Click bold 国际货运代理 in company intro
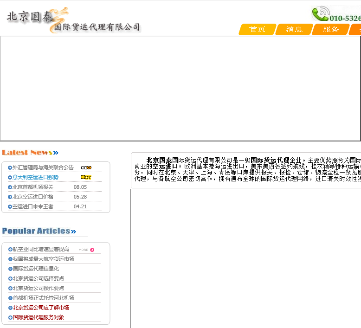The height and width of the screenshot is (328, 361). [x=270, y=160]
